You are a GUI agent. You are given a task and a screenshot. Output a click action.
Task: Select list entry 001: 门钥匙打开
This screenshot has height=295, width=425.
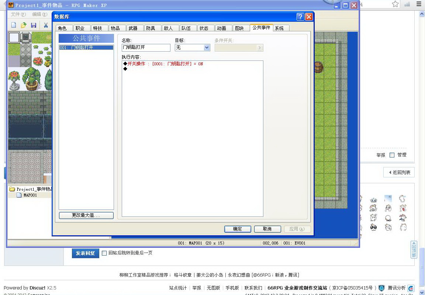coord(86,48)
